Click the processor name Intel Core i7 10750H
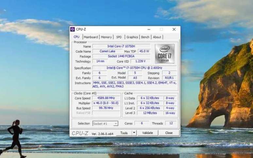 [x=121, y=46]
